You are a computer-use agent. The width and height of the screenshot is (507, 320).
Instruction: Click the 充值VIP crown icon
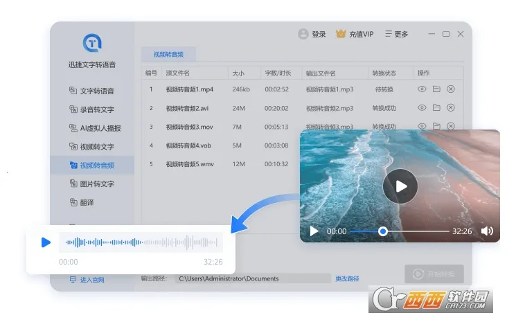pyautogui.click(x=341, y=34)
